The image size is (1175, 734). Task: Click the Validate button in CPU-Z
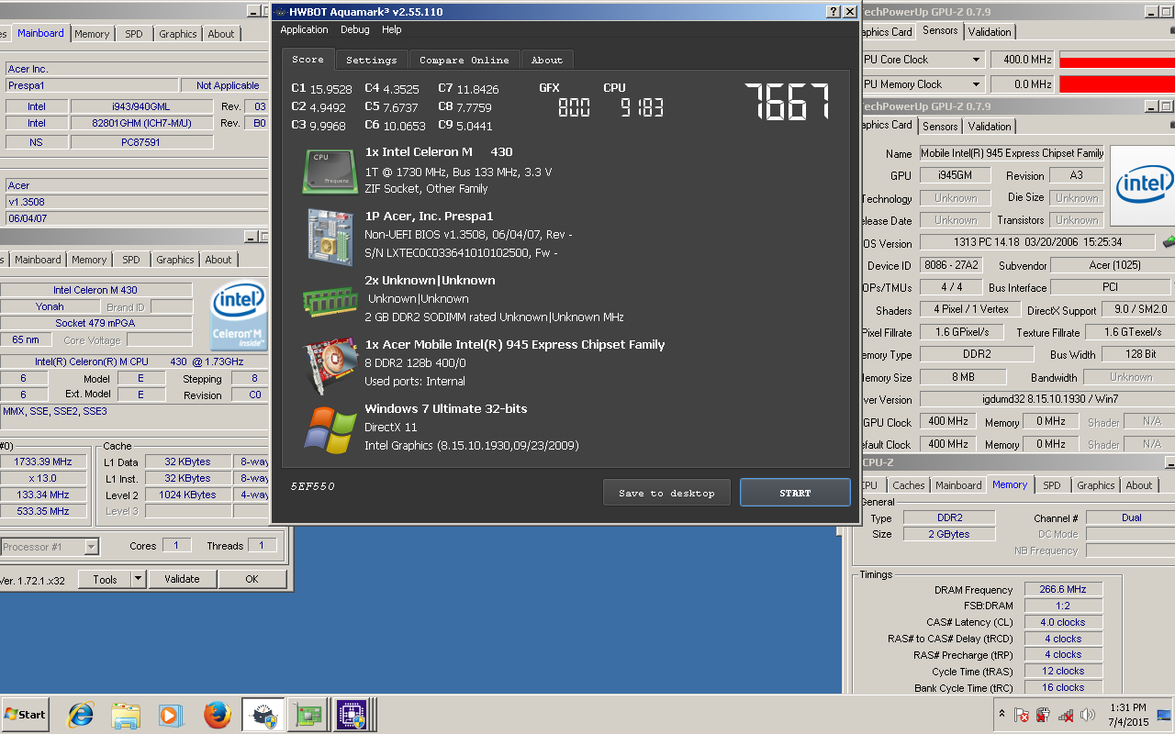(x=182, y=579)
